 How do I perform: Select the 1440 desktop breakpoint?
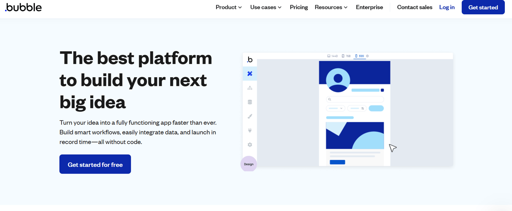(x=332, y=56)
